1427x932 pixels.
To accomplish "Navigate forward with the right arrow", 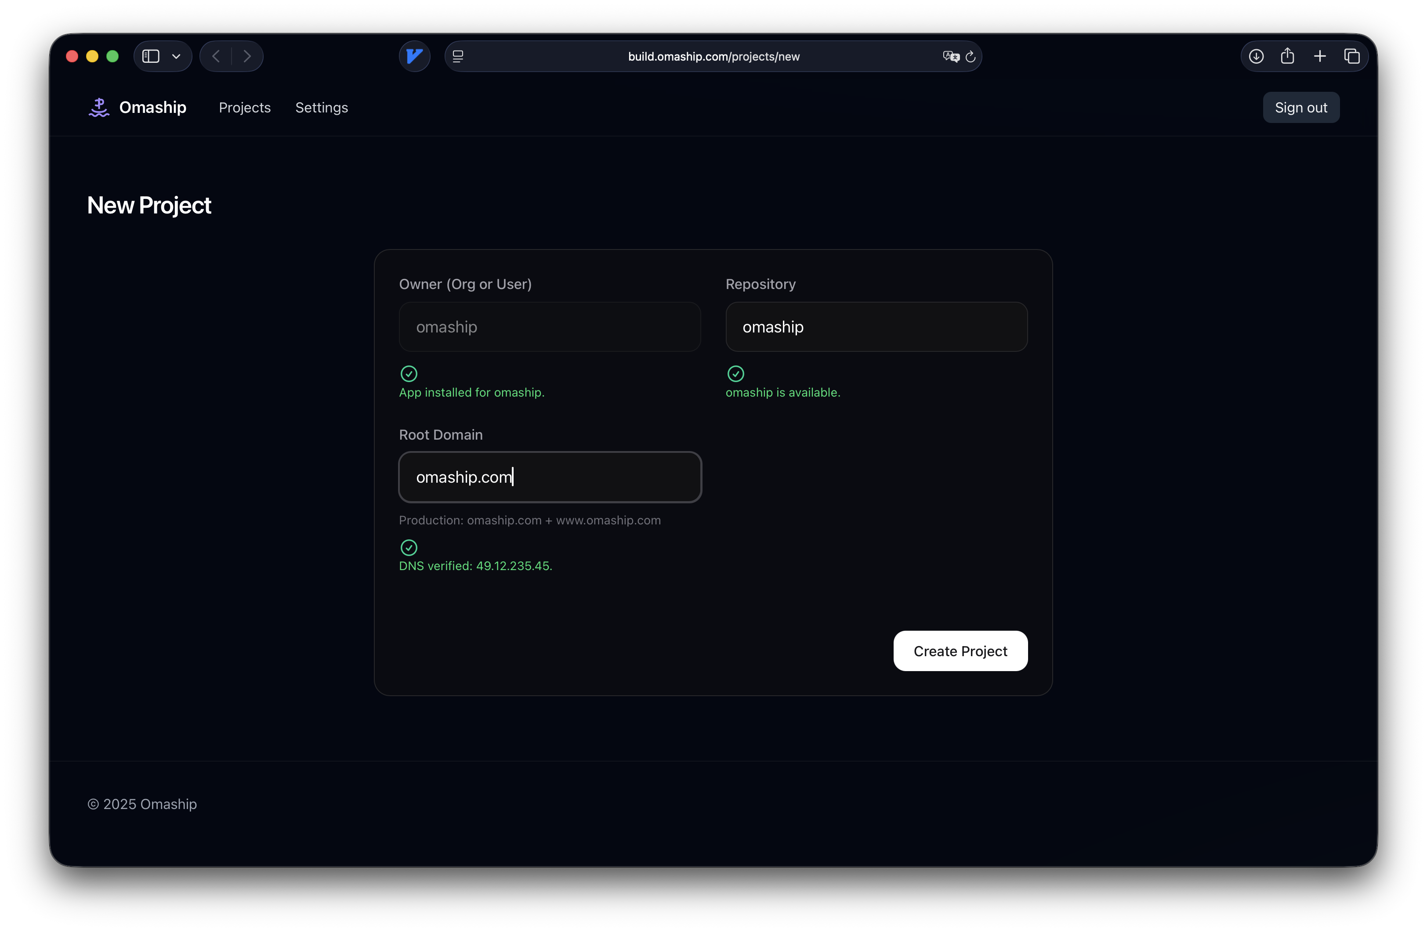I will pos(248,56).
